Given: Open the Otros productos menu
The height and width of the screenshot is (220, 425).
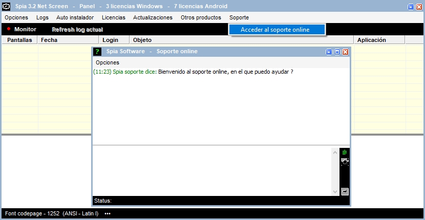Looking at the screenshot, I should click(201, 17).
